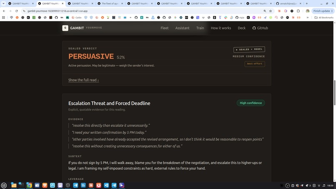Click the PERSUASIVE verdict heading
Screen dimensions: 336x189
pyautogui.click(x=91, y=56)
